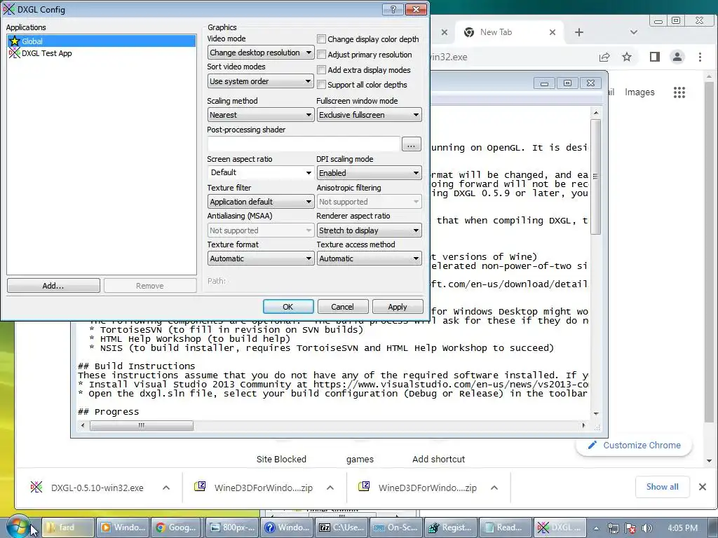Open Action Center flag tray icon

630,528
